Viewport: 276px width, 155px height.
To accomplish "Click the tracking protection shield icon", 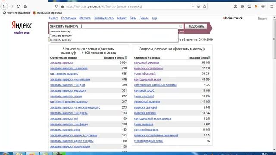I will pyautogui.click(x=56, y=6).
